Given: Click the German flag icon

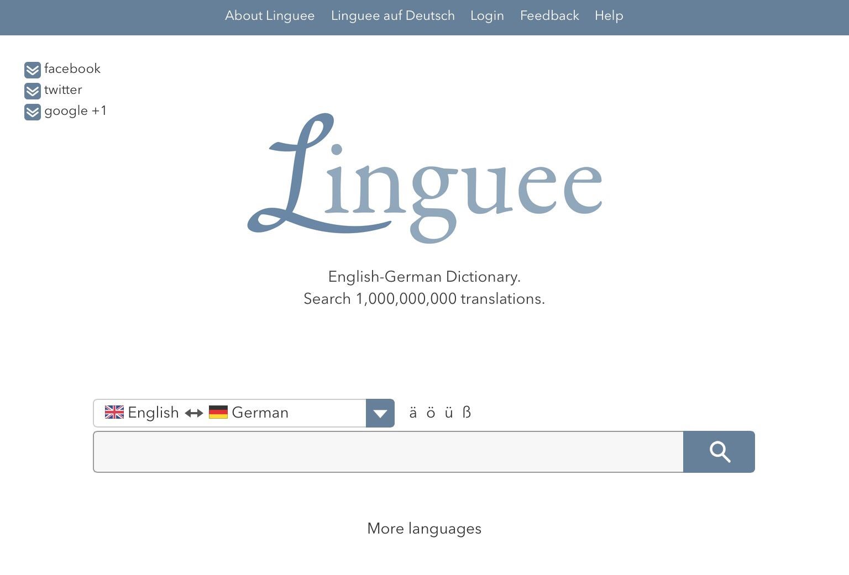Looking at the screenshot, I should [219, 412].
